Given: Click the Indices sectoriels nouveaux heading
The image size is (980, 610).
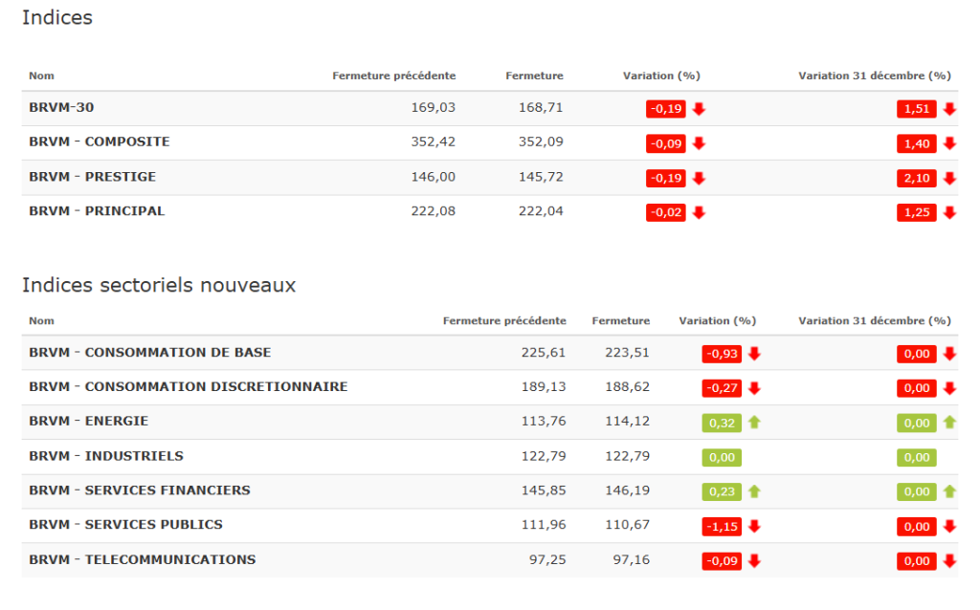Looking at the screenshot, I should (159, 285).
